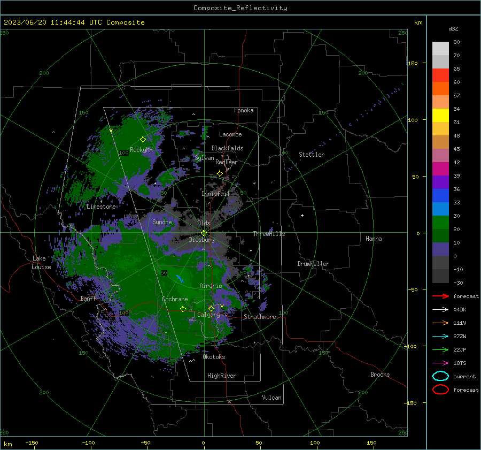Click the Lacombe city label
Viewport: 481px width, 450px height.
[x=230, y=134]
